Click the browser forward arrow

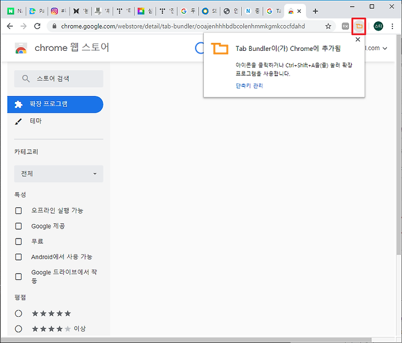pyautogui.click(x=23, y=26)
